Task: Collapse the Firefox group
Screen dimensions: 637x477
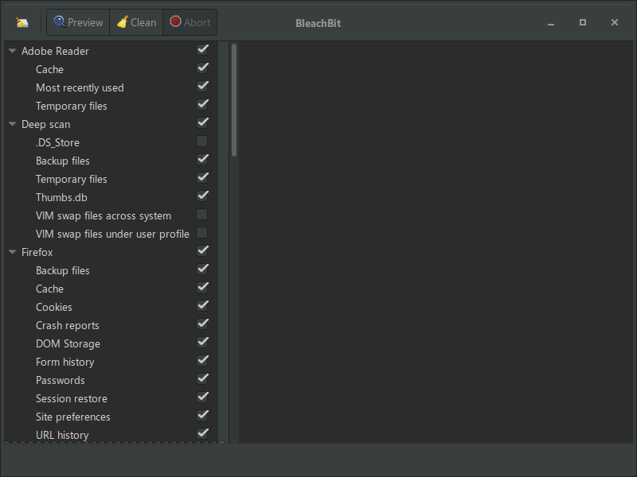Action: click(12, 252)
